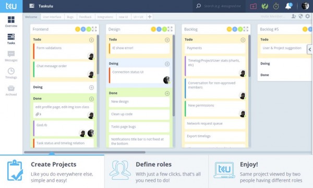
Task: Toggle the Taskulu hamburger menu
Action: [32, 6]
